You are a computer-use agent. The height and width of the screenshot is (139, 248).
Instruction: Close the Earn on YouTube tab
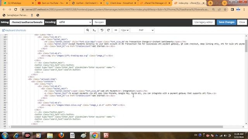(67, 3)
